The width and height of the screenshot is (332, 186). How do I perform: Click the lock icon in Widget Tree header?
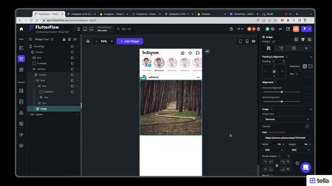[x=64, y=39]
